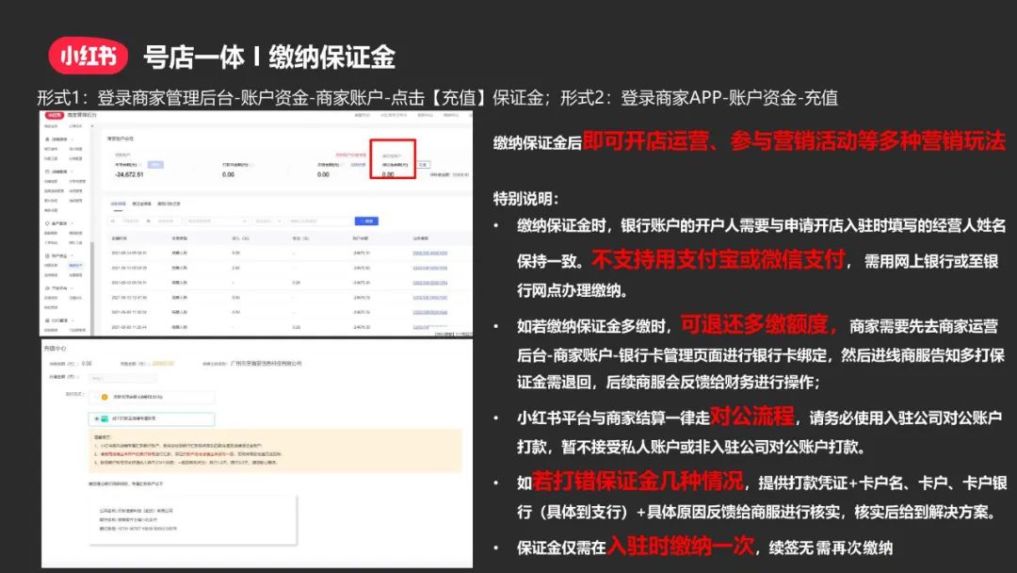The width and height of the screenshot is (1017, 573).
Task: Click red text 对公流程
Action: click(752, 416)
